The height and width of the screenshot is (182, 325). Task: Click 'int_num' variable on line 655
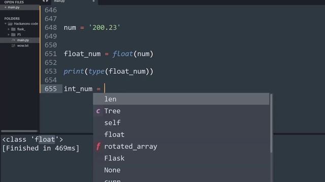(x=78, y=89)
